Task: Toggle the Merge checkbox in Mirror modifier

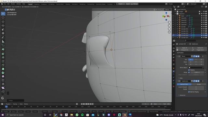Action: click(x=189, y=72)
